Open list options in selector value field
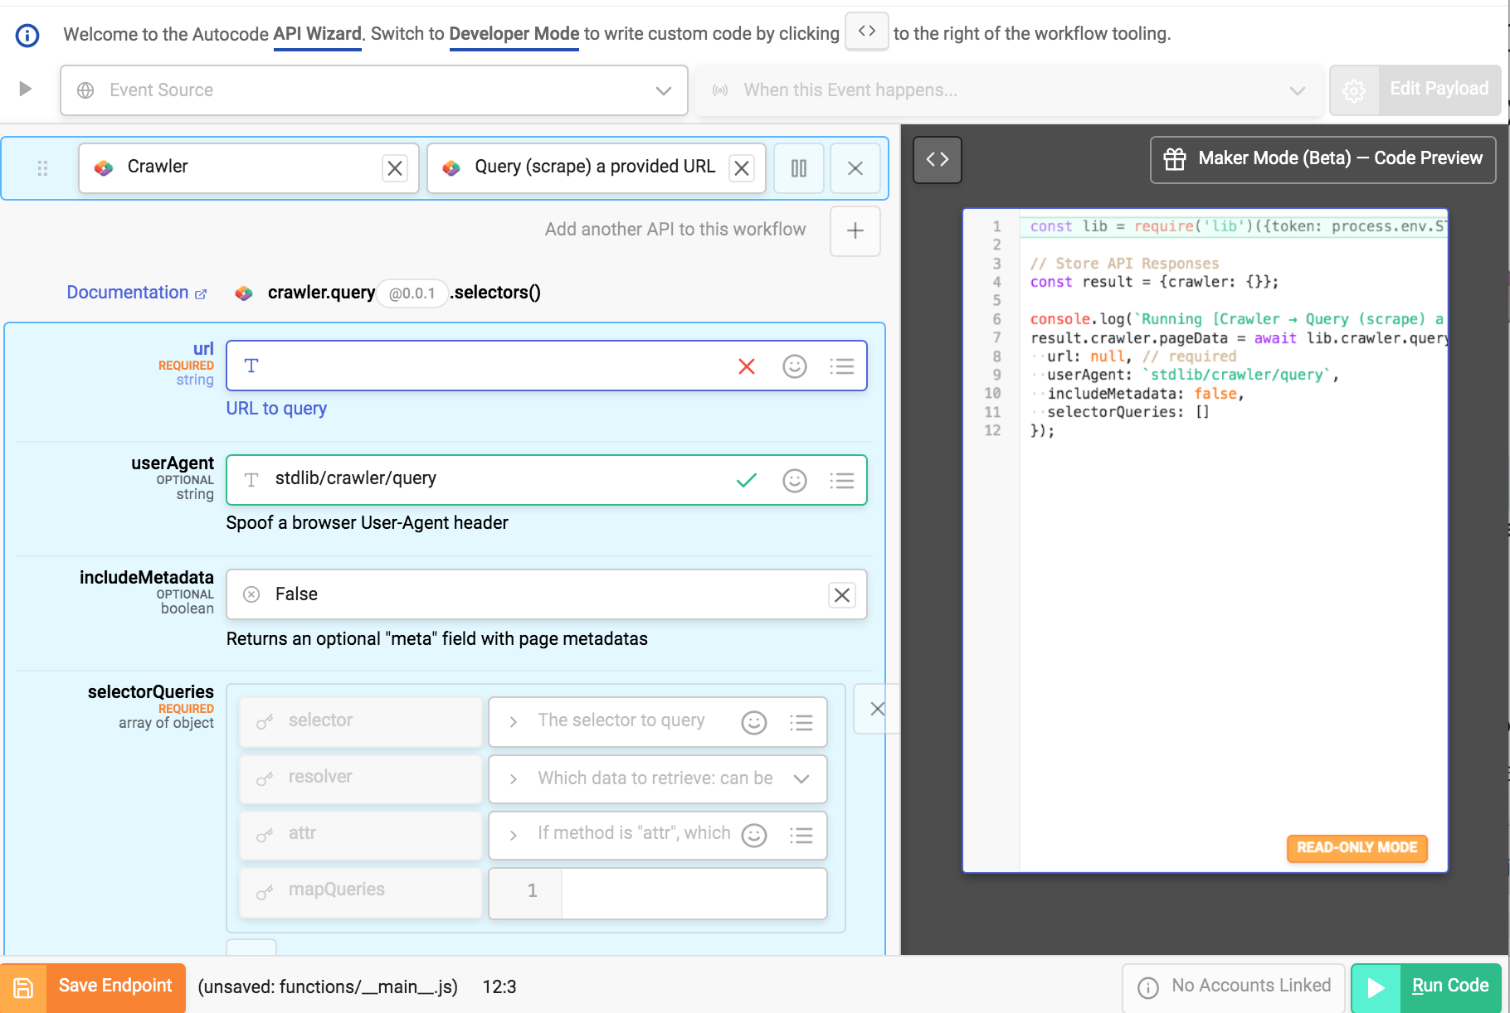The width and height of the screenshot is (1510, 1013). (x=801, y=723)
